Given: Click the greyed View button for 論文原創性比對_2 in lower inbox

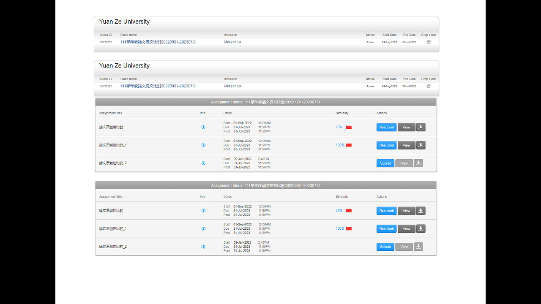Looking at the screenshot, I should click(404, 247).
